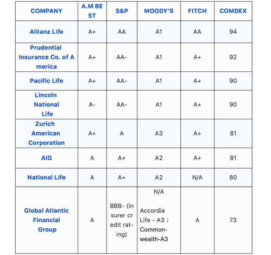Select the A.M BEST column header

pyautogui.click(x=92, y=11)
